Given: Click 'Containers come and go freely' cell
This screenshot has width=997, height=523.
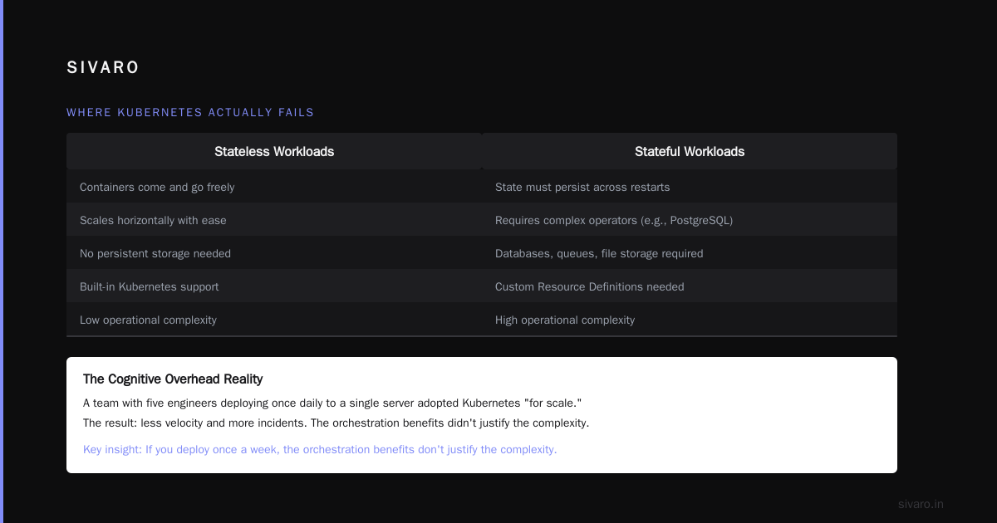Looking at the screenshot, I should (274, 187).
